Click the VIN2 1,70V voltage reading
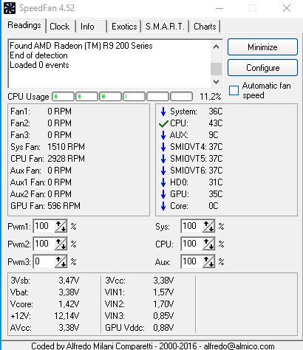Viewport: 303px width, 350px height. (140, 304)
